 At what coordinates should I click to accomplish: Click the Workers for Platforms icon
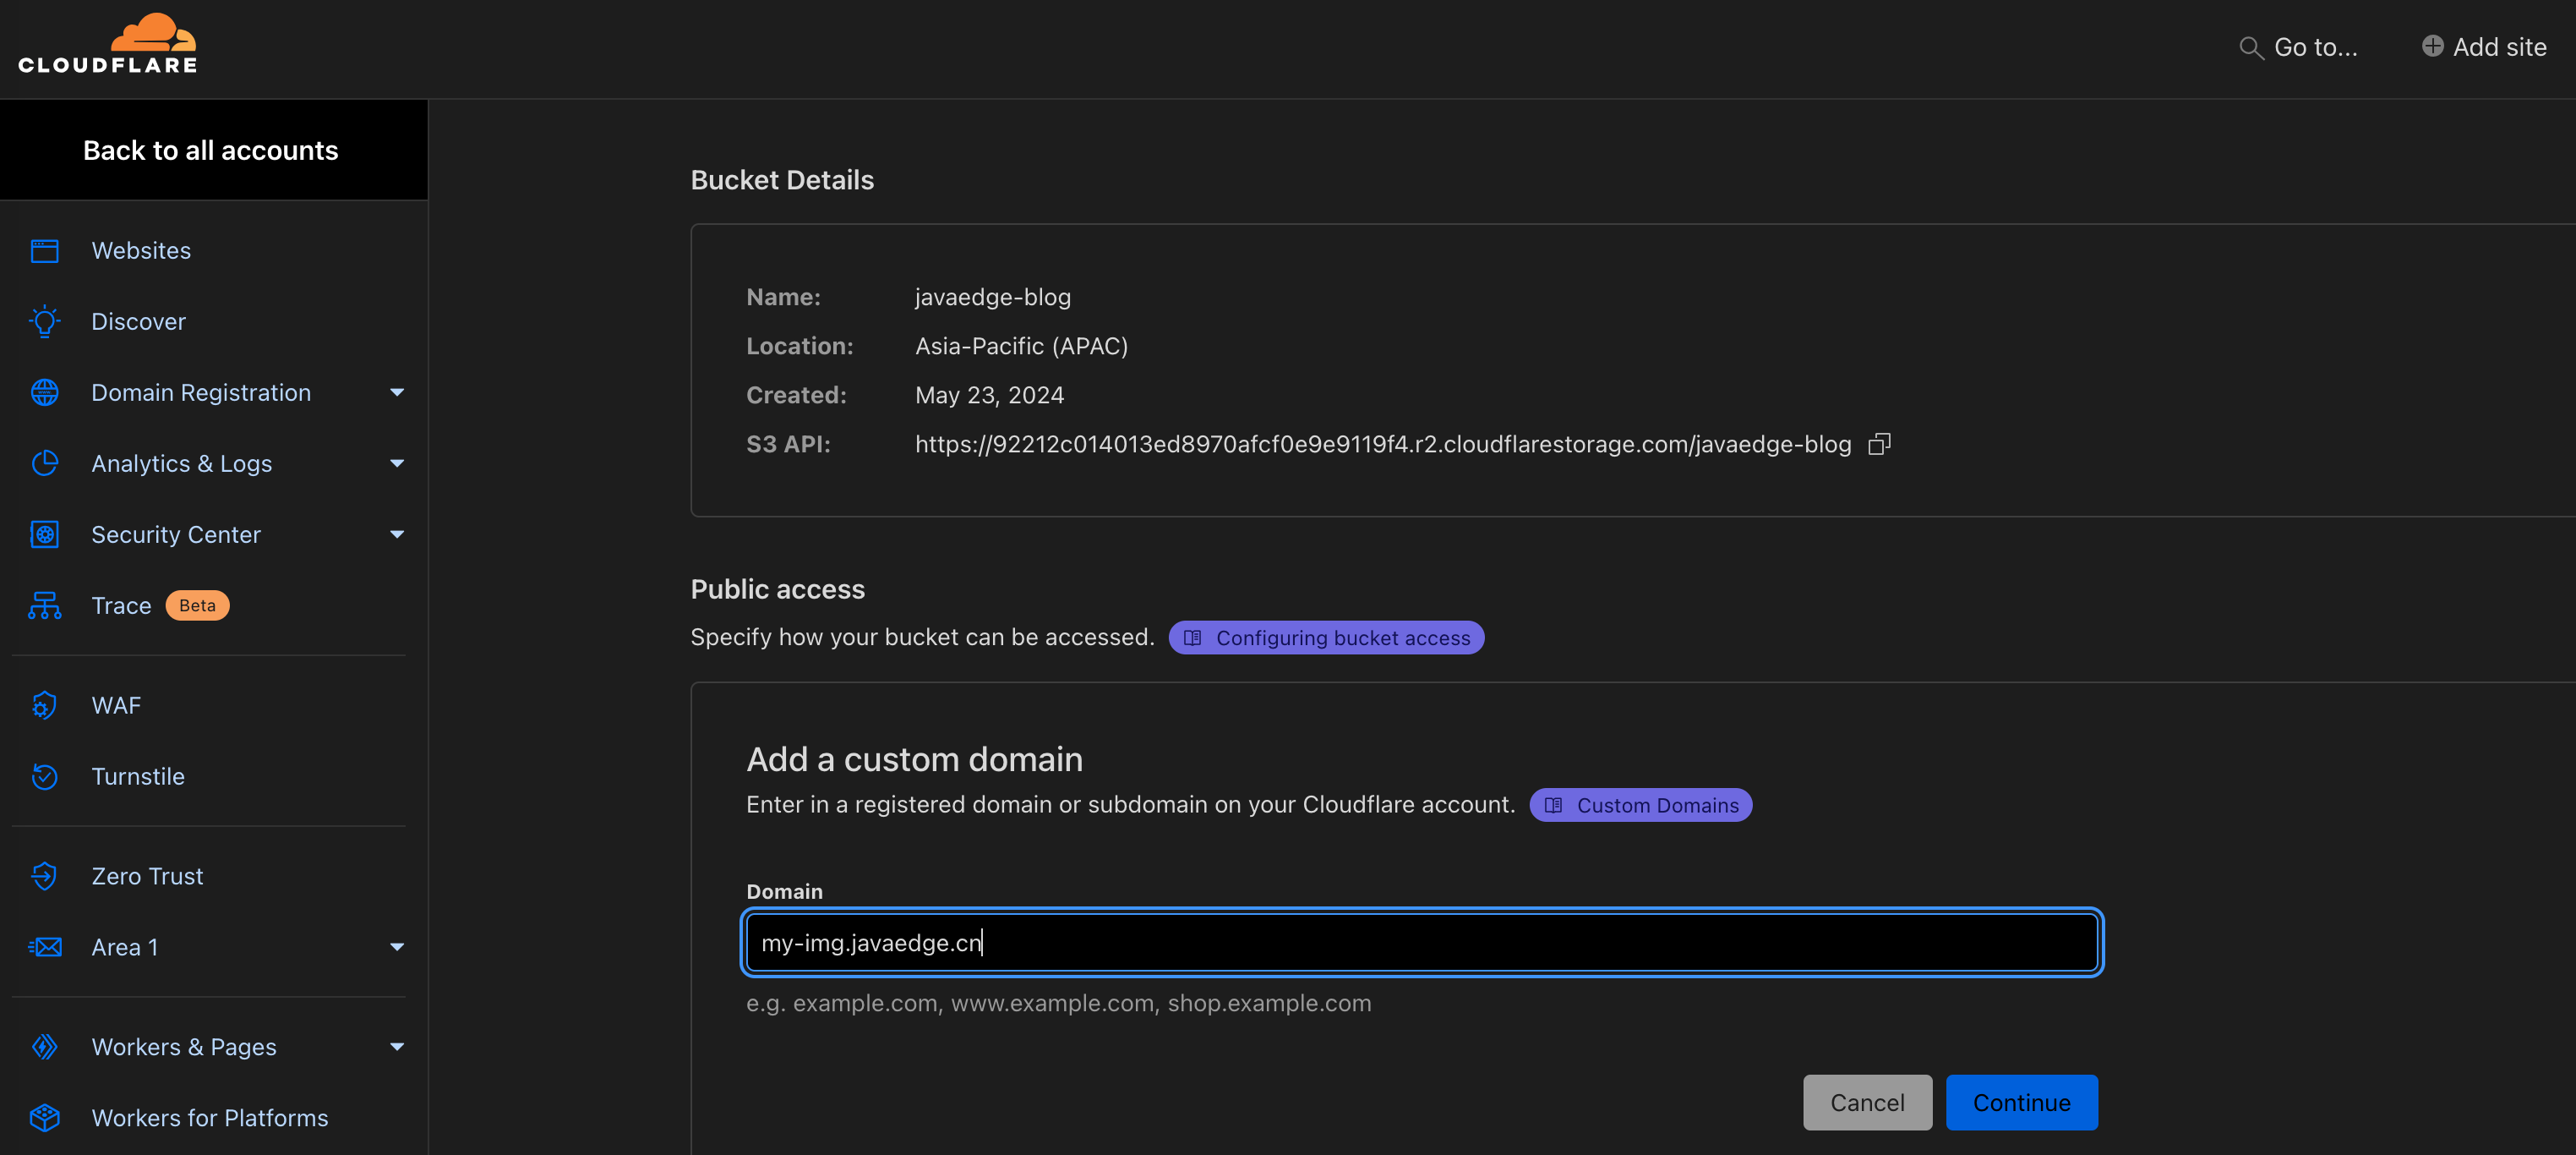[x=45, y=1118]
